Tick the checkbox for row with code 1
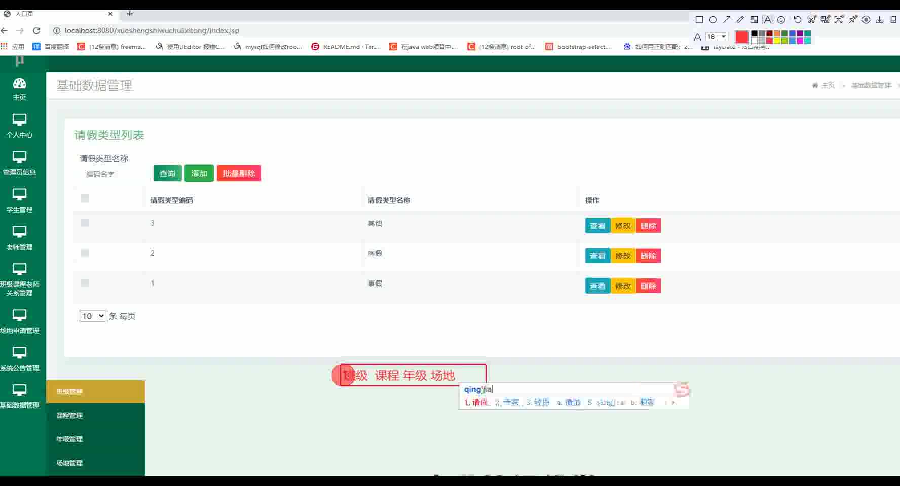Viewport: 900px width, 486px height. (x=85, y=283)
